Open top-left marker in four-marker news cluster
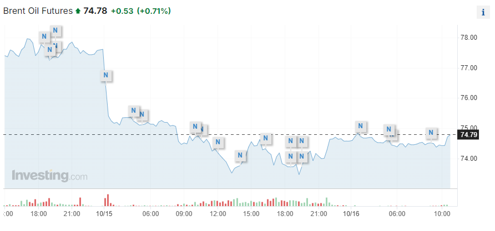The image size is (495, 231). click(x=290, y=141)
